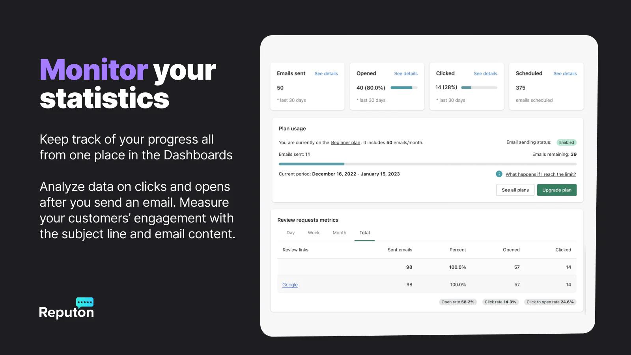
Task: Open See details for Opened emails
Action: pyautogui.click(x=406, y=74)
